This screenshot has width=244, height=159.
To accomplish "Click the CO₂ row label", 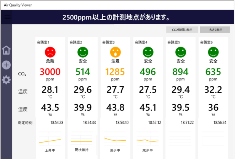I will coord(22,74).
